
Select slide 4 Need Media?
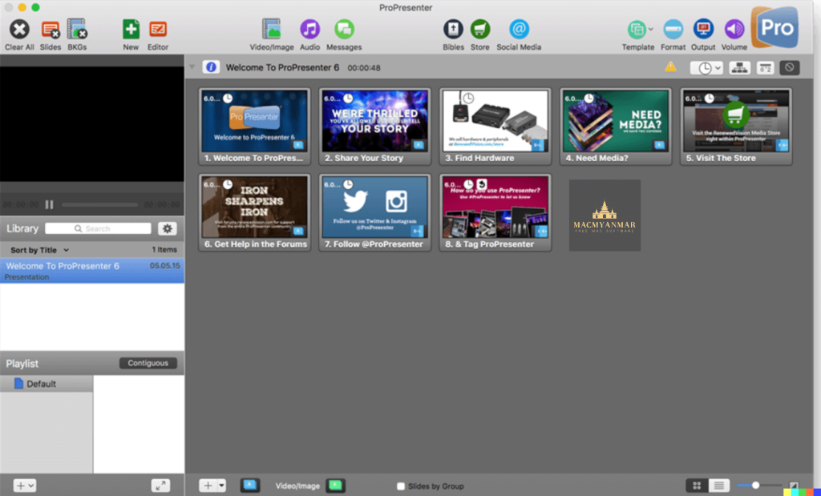(616, 127)
